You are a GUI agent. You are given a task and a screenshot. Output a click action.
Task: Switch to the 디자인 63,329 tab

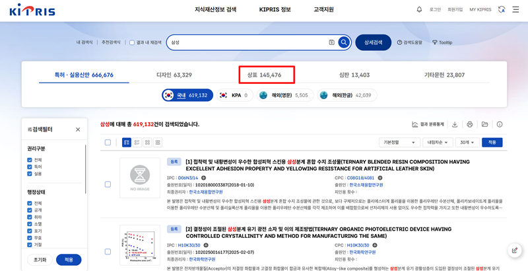(174, 75)
